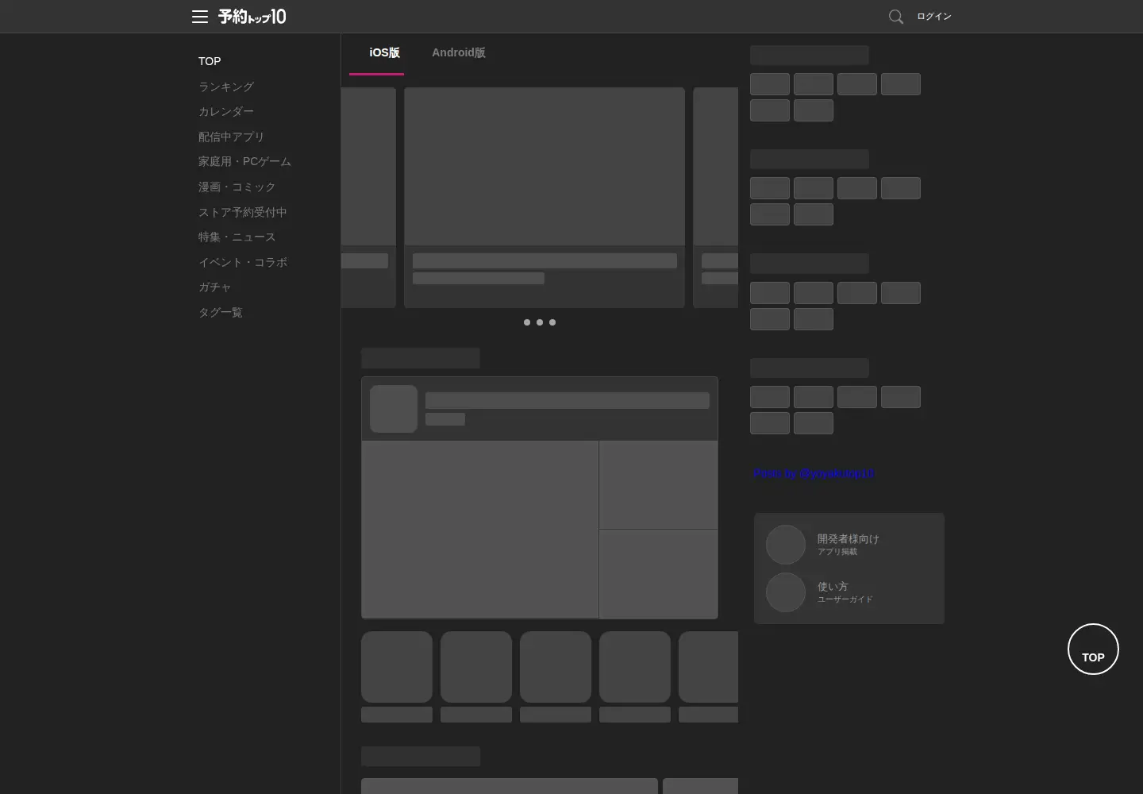Click the round TOP back-to-top button

coord(1093,649)
